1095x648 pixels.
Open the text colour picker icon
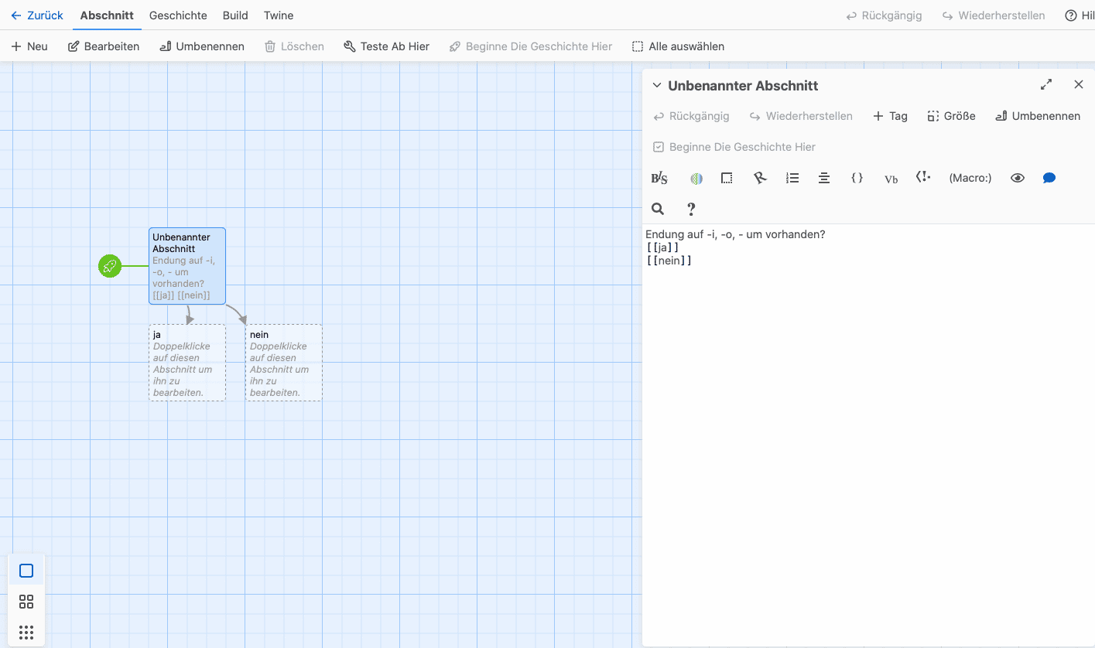click(x=696, y=179)
